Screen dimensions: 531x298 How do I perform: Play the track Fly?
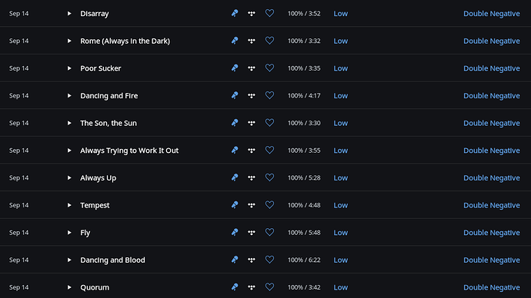point(69,233)
